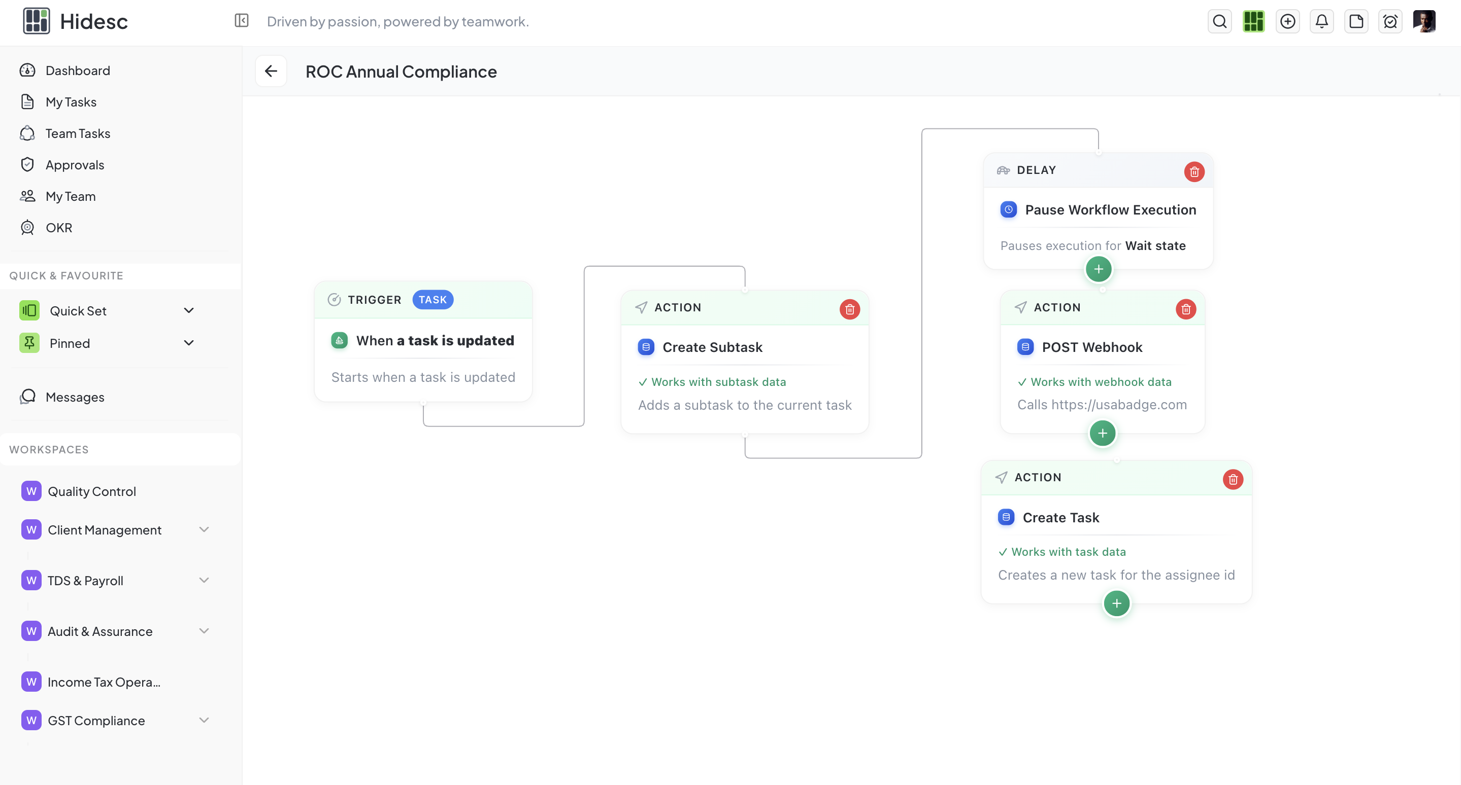Expand the Quick Set section

click(189, 310)
